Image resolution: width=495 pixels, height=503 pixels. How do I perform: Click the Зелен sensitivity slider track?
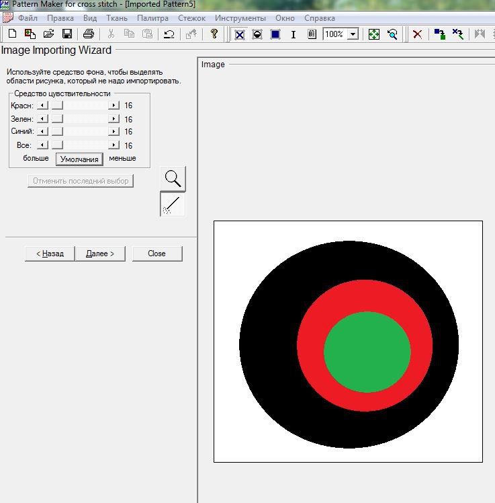click(x=81, y=119)
